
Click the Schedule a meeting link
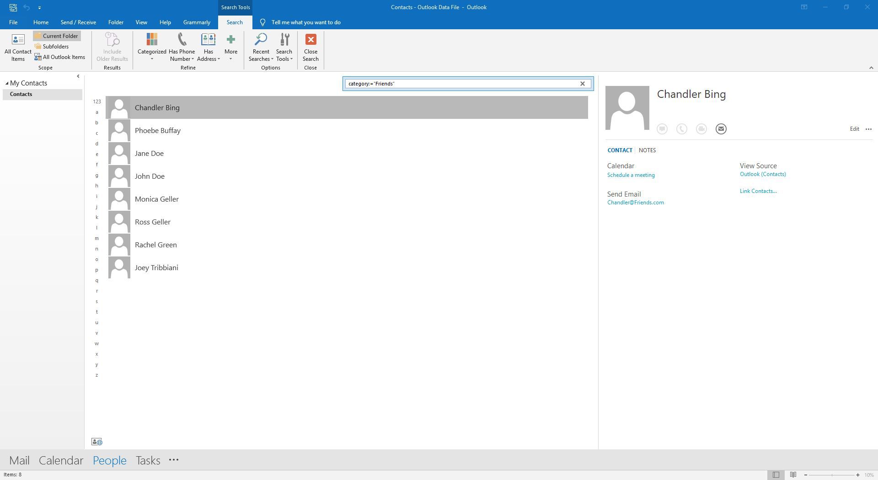point(631,175)
